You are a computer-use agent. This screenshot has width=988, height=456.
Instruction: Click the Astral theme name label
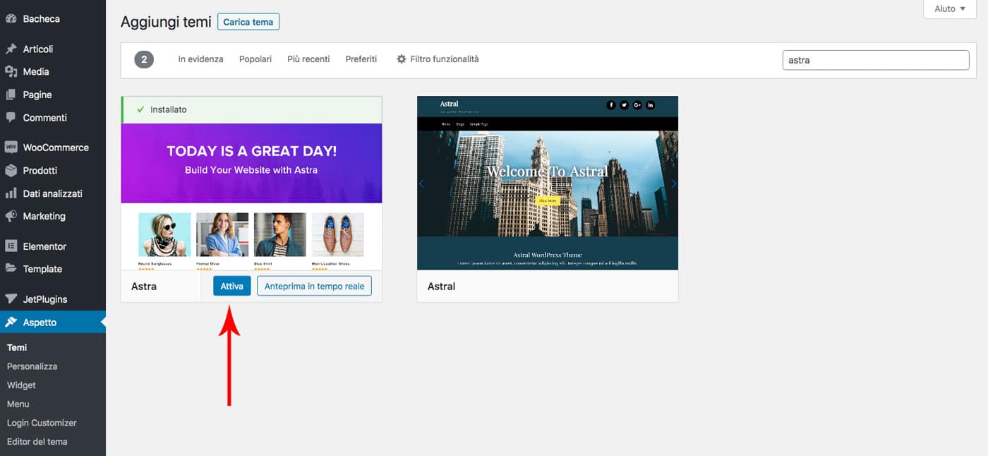(x=442, y=287)
